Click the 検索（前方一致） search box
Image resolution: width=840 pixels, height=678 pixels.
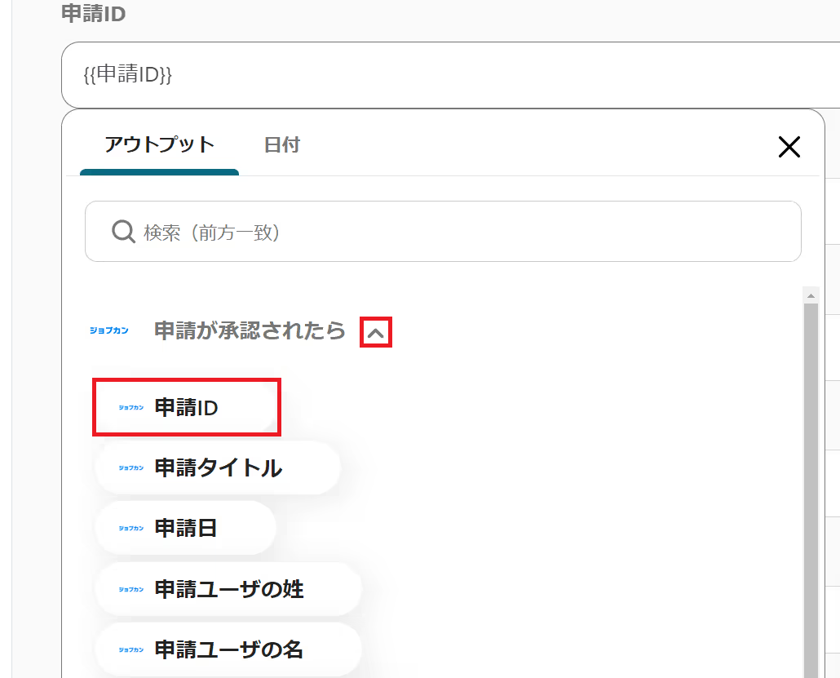coord(443,232)
